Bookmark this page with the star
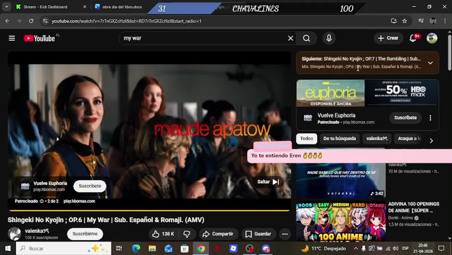This screenshot has height=255, width=452. tap(404, 21)
